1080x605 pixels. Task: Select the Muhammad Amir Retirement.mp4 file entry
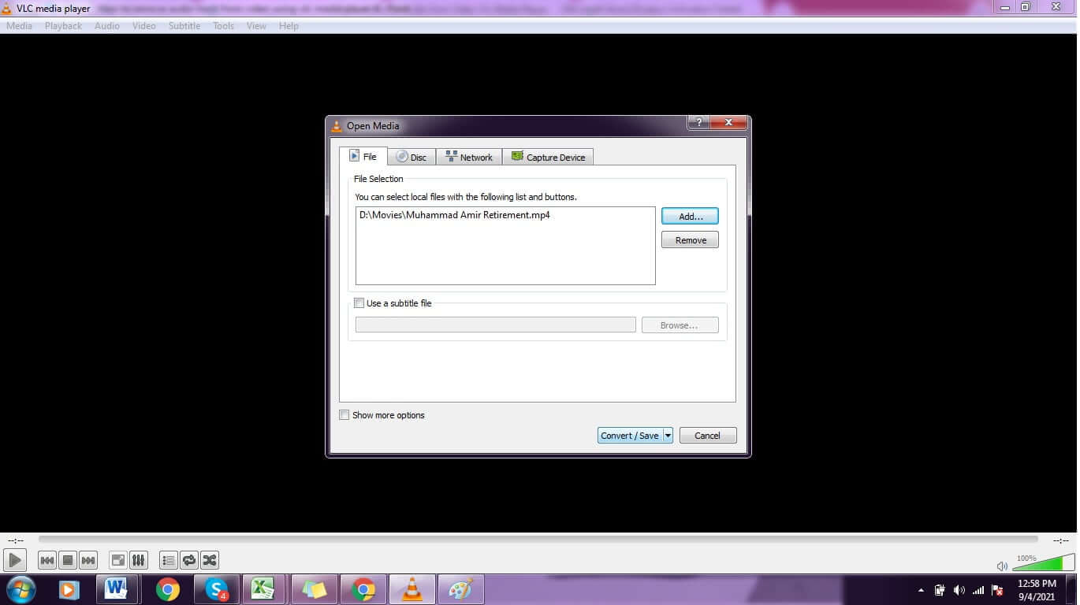coord(455,215)
